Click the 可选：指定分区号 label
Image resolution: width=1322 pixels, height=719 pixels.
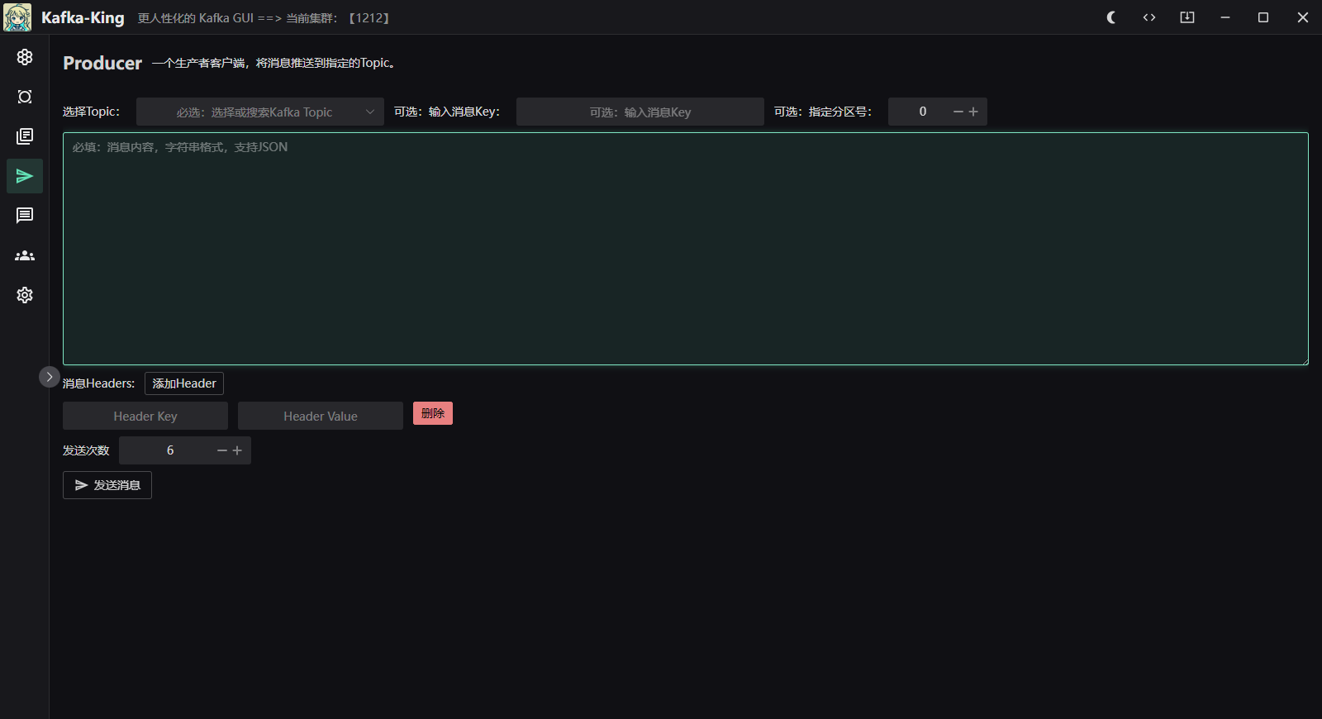[x=823, y=112]
